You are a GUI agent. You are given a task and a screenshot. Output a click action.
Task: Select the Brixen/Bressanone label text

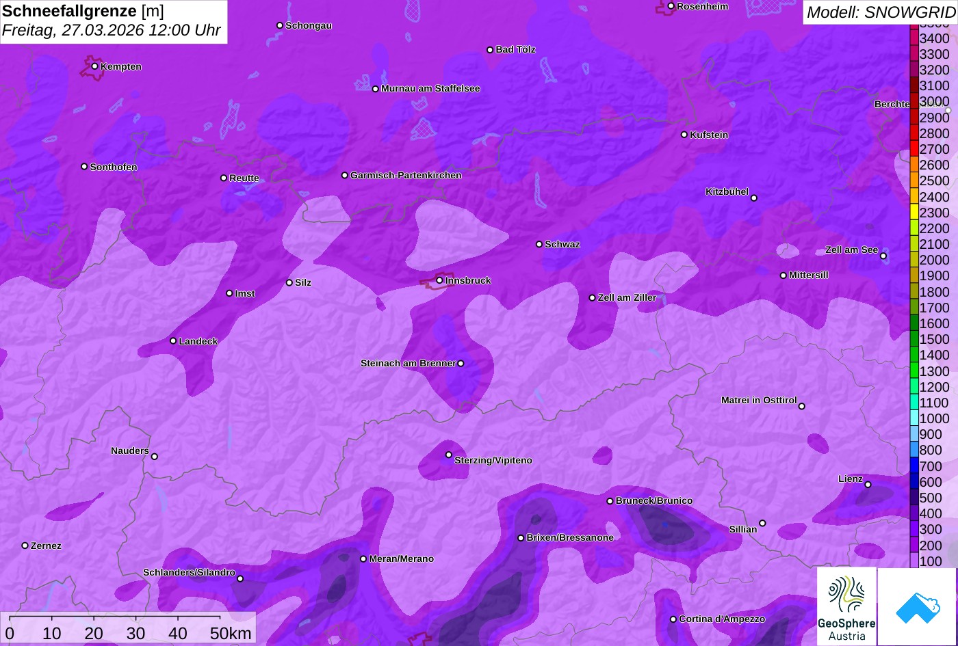click(x=570, y=538)
